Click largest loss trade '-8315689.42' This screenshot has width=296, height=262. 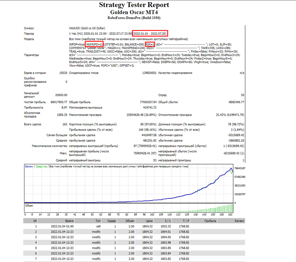coord(236,135)
